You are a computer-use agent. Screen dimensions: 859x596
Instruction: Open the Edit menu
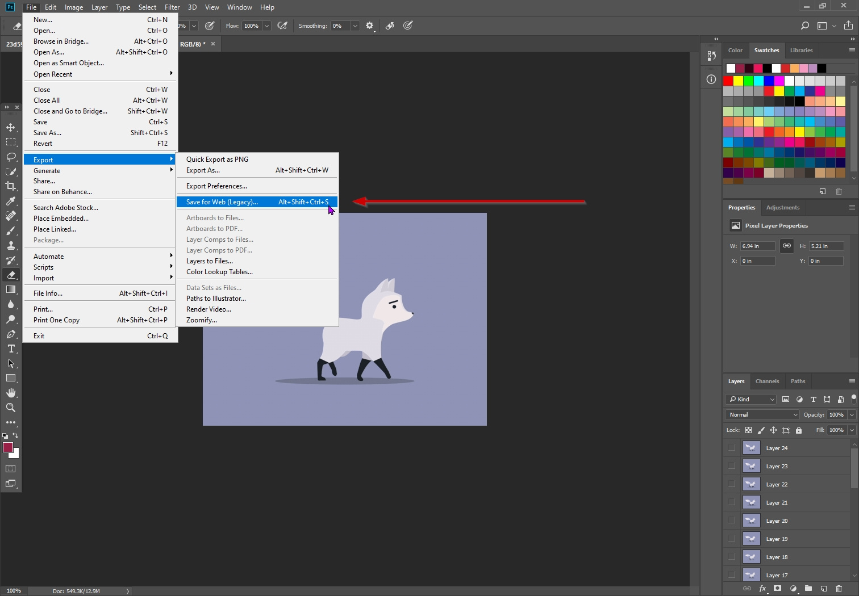point(51,7)
